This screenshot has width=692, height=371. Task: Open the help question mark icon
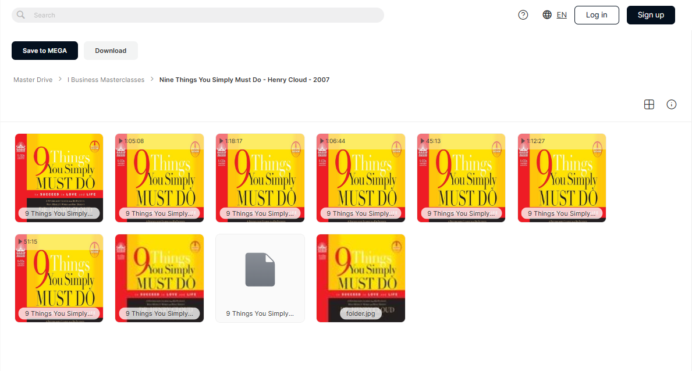(523, 15)
